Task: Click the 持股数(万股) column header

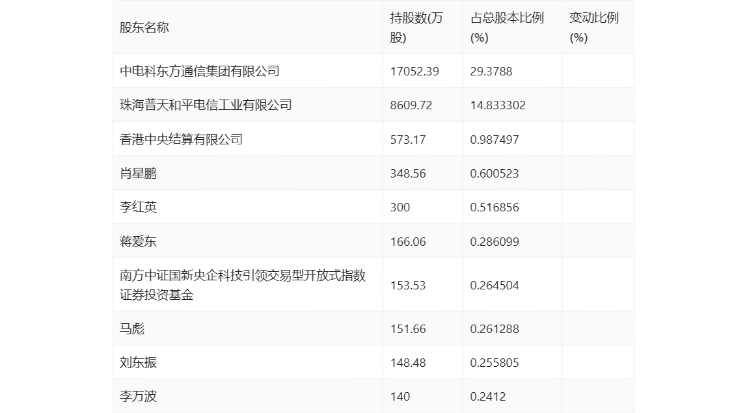Action: (416, 27)
